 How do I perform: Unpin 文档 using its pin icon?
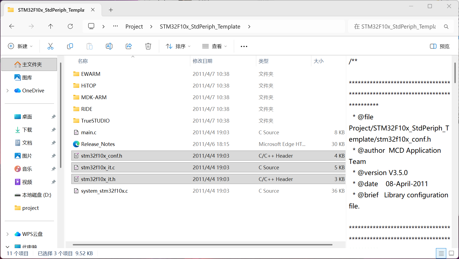click(53, 143)
